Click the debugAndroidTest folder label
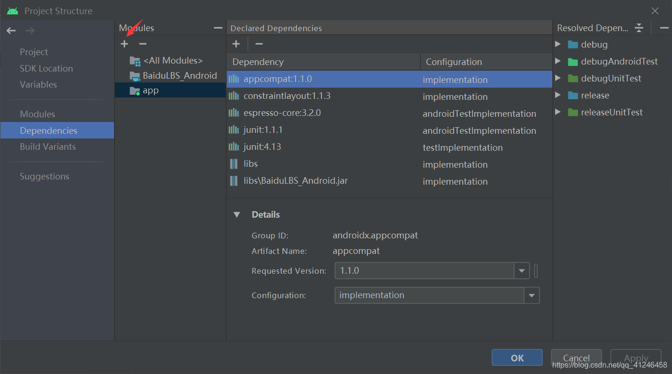The width and height of the screenshot is (672, 374). tap(619, 61)
